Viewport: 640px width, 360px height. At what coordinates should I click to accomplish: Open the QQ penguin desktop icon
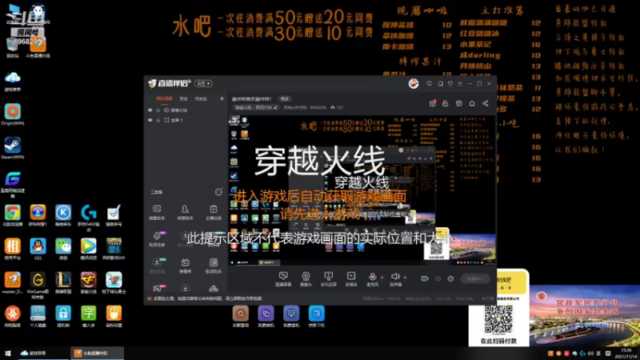click(38, 249)
